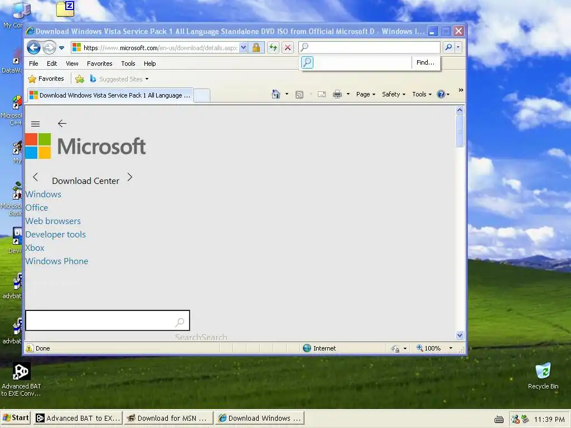The height and width of the screenshot is (428, 571).
Task: Open the search provider options dropdown
Action: [458, 47]
